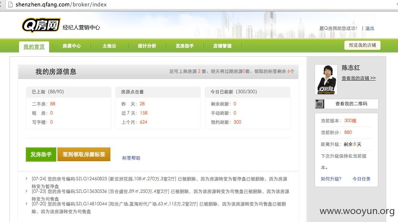The image size is (398, 222).
Task: Click the green 发房助手 button
Action: pos(41,154)
